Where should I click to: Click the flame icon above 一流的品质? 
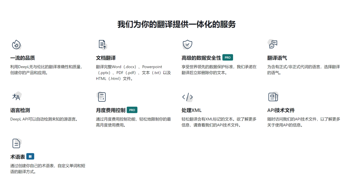click(x=16, y=45)
